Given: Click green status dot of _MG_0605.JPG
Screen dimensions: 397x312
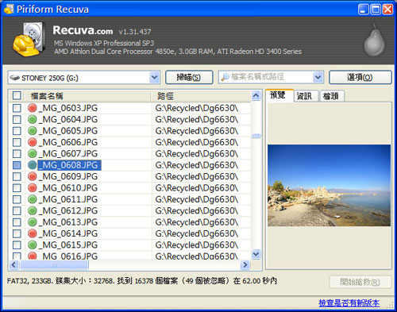Looking at the screenshot, I should tap(33, 131).
